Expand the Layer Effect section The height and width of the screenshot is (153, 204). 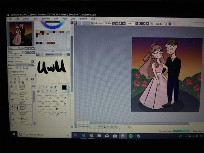click(14, 57)
